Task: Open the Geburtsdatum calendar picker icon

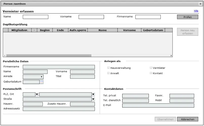Action: tap(42, 82)
